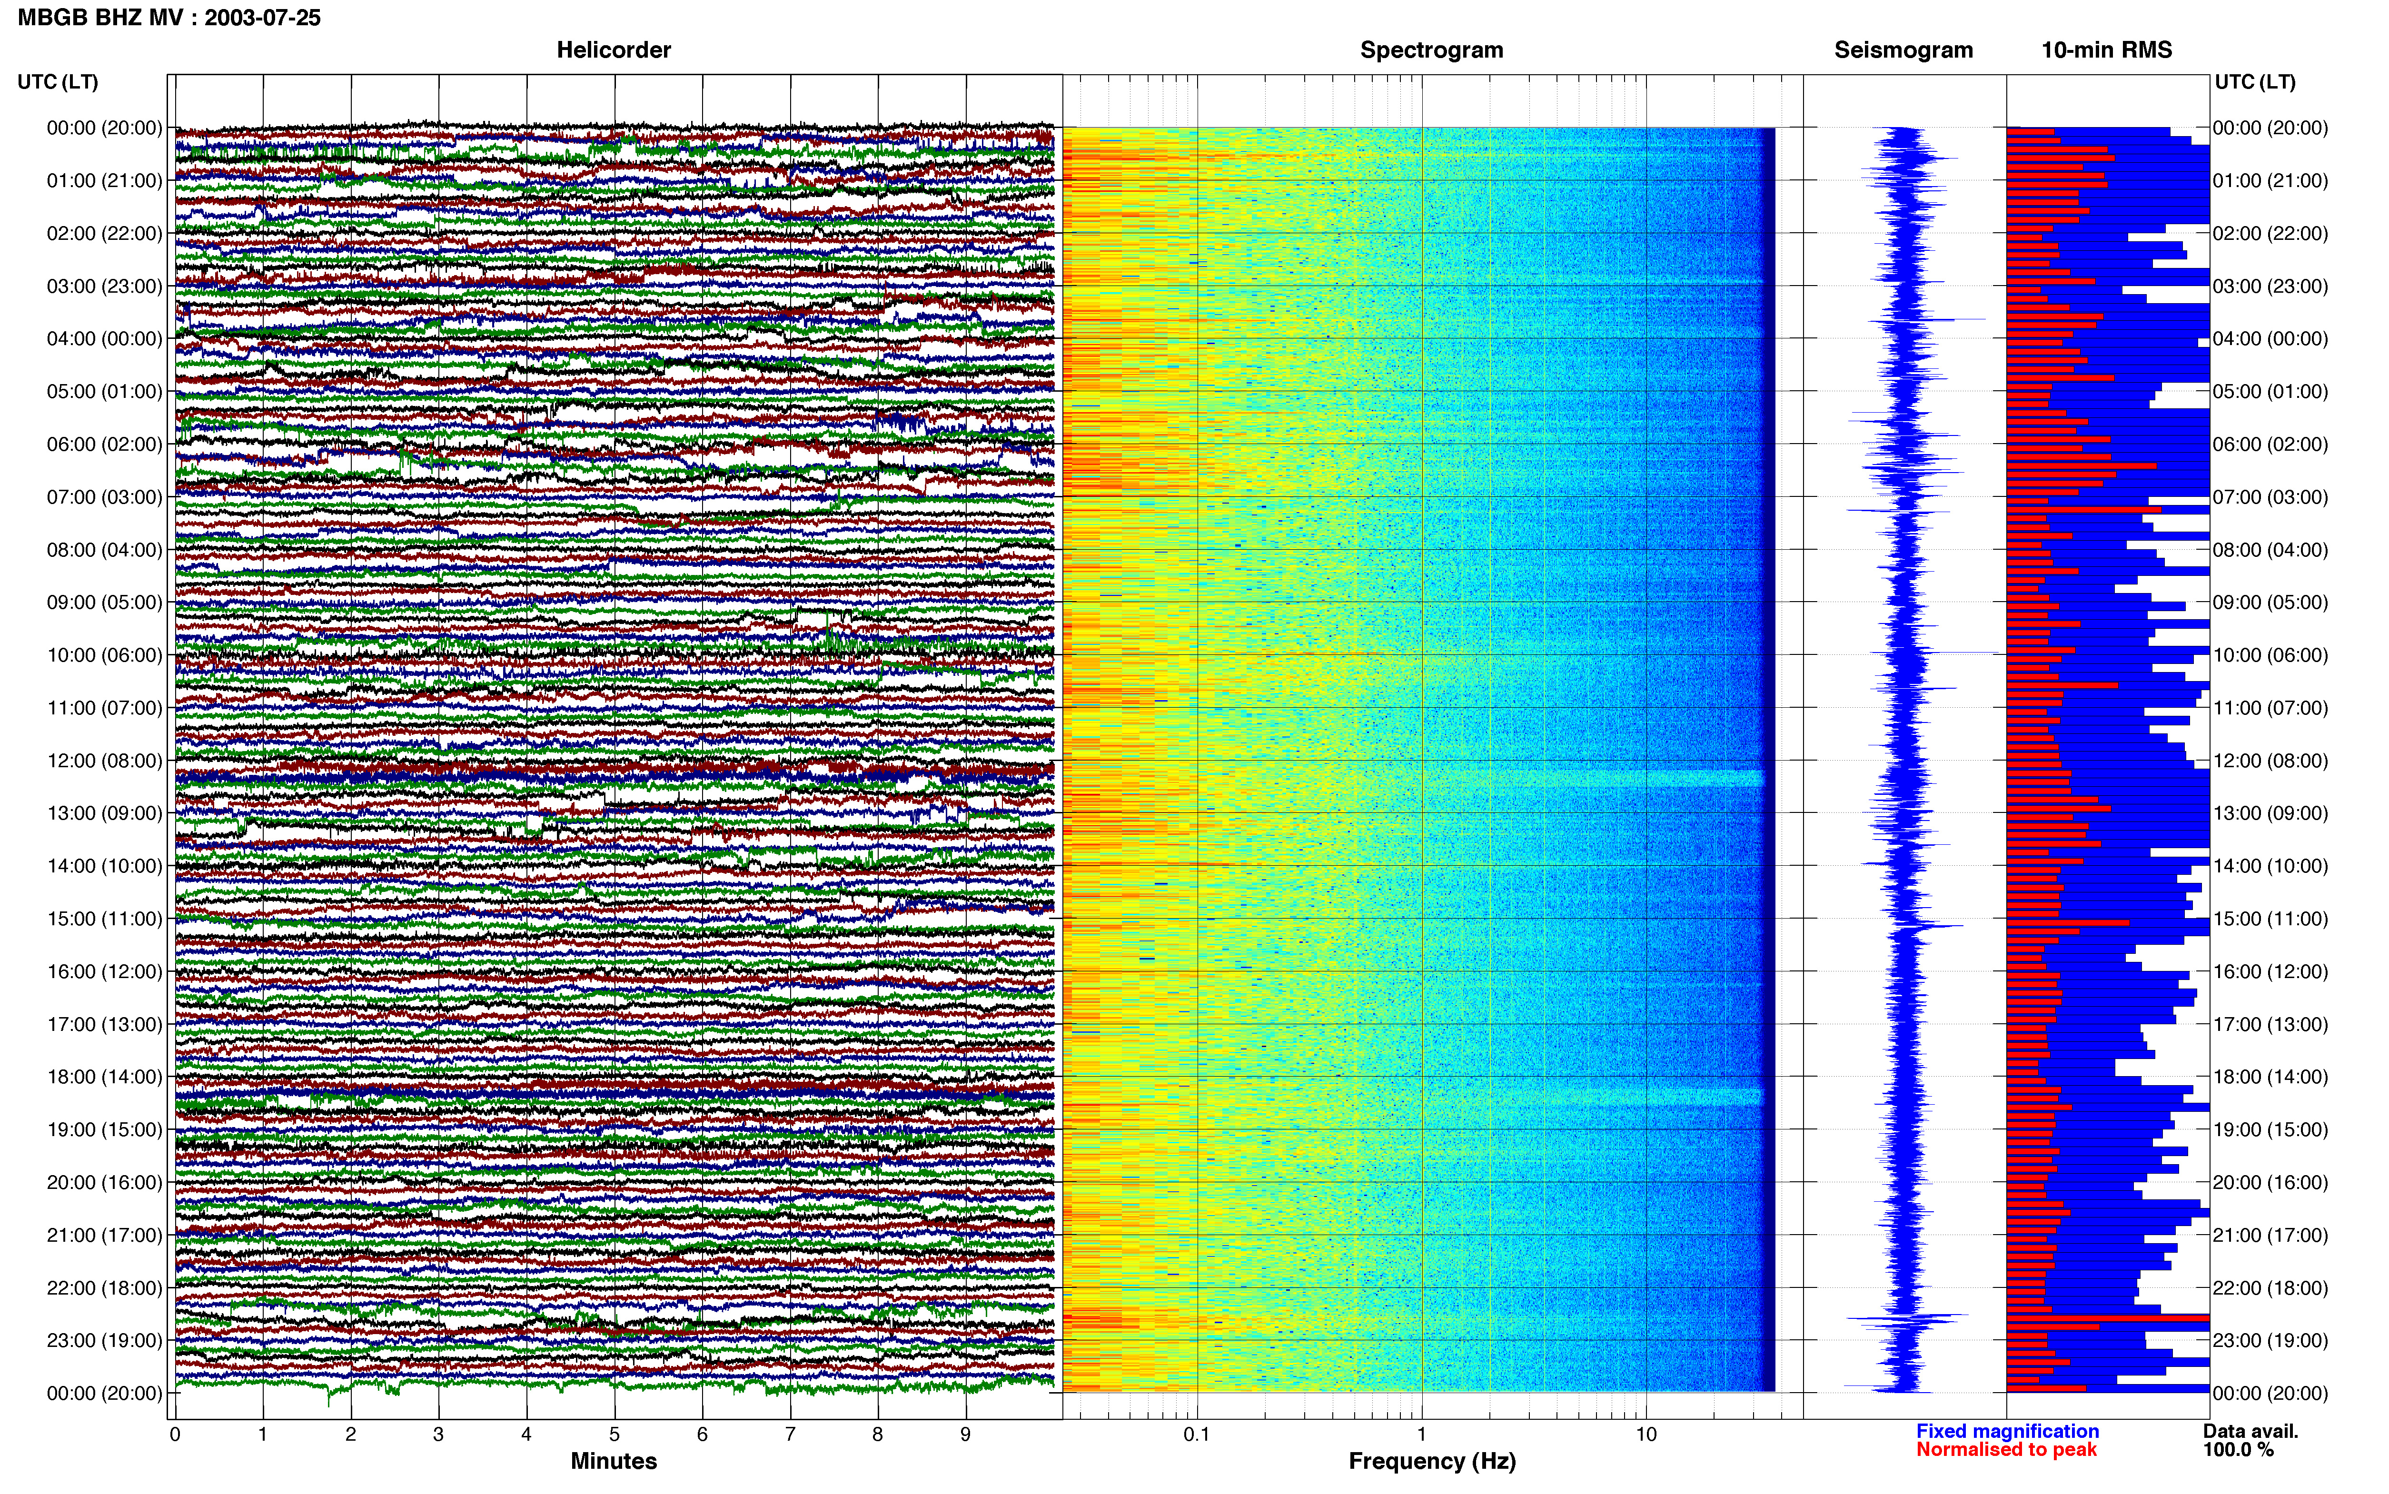Click '04:00 (00:00)' on the Helicorder time axis
This screenshot has width=2389, height=1494.
click(105, 339)
